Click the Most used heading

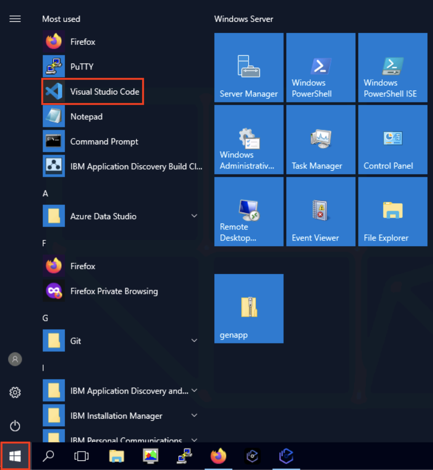click(61, 19)
